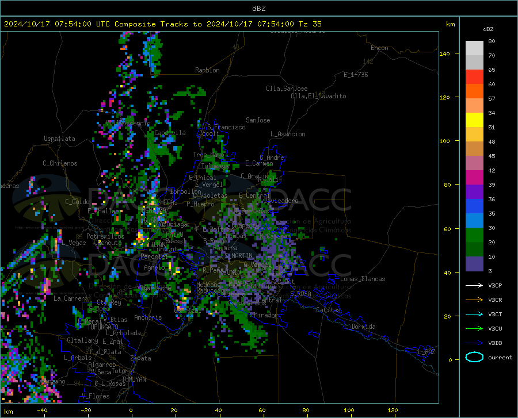Image resolution: width=518 pixels, height=418 pixels.
Task: Click the 120 tick on the vertical axis
Action: click(x=445, y=97)
